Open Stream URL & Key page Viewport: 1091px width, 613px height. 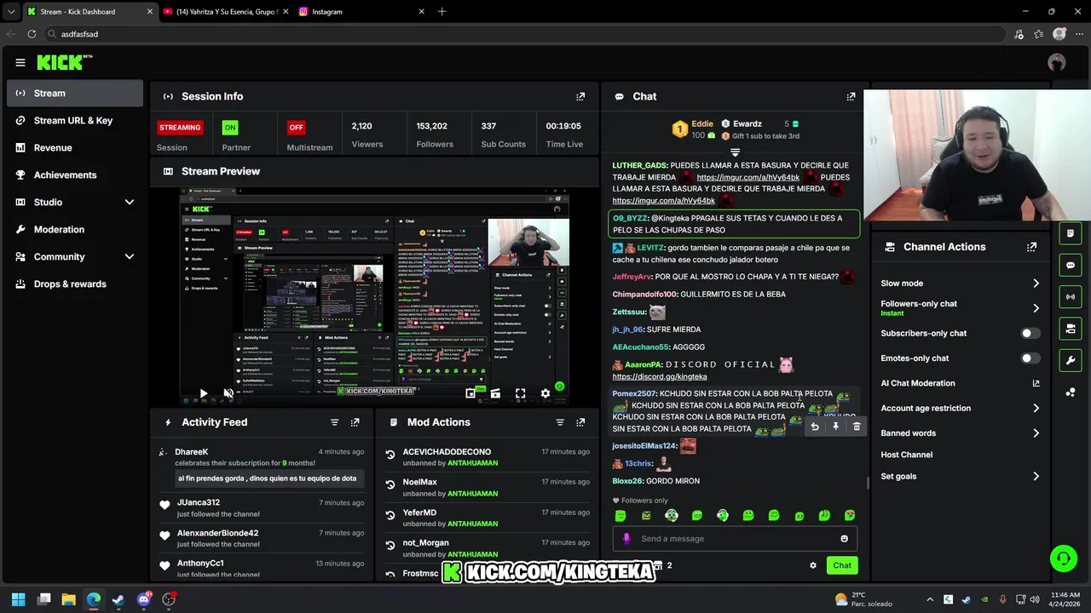pos(75,120)
